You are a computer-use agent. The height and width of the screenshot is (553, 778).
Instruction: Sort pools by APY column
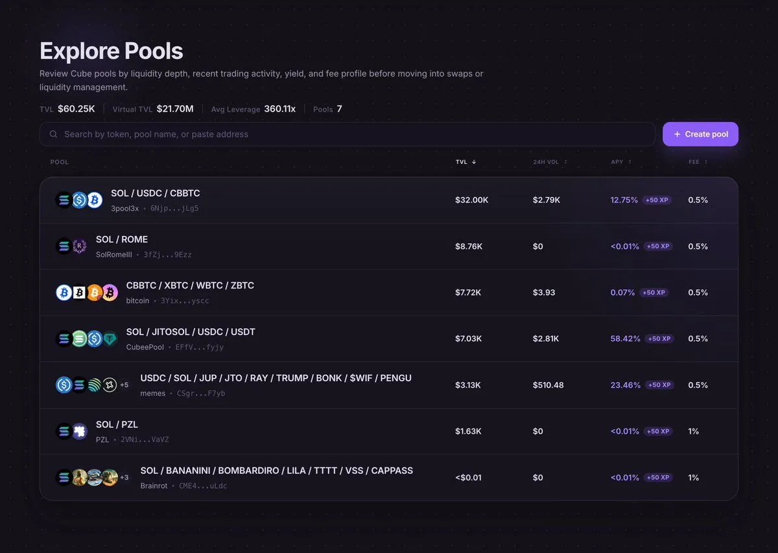click(621, 162)
